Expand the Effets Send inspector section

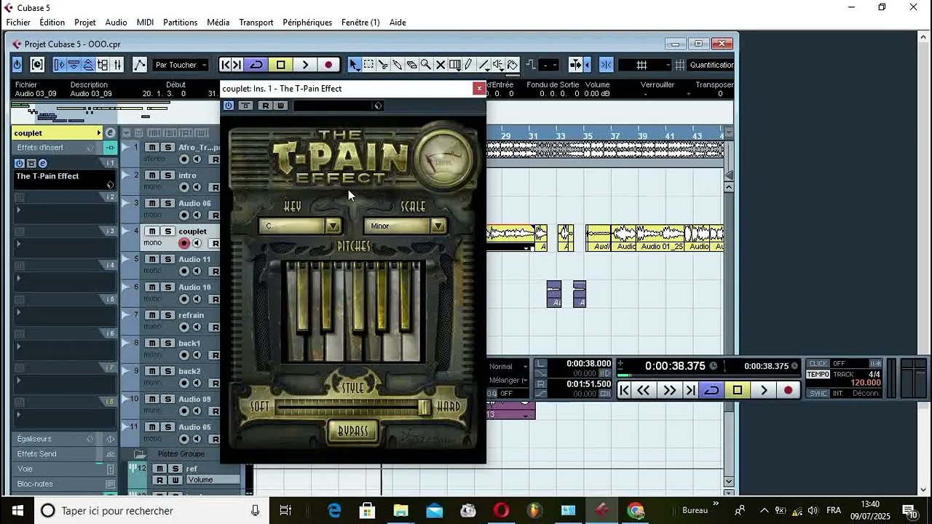click(x=64, y=454)
